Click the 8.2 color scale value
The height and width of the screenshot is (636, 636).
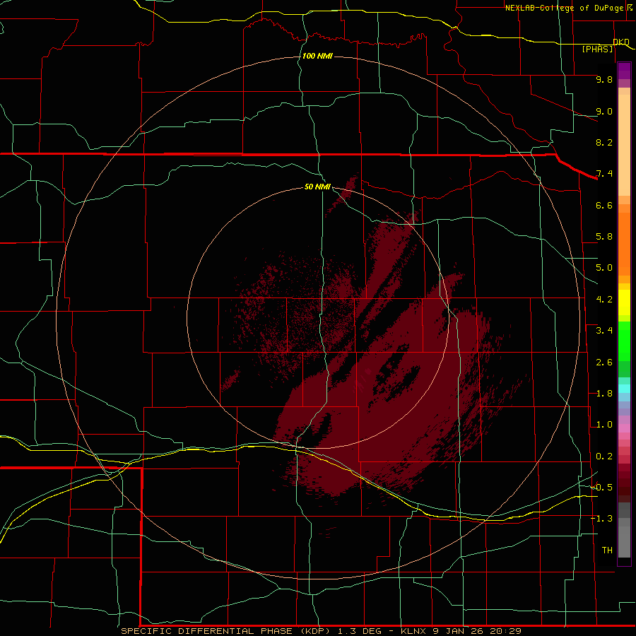[x=604, y=142]
